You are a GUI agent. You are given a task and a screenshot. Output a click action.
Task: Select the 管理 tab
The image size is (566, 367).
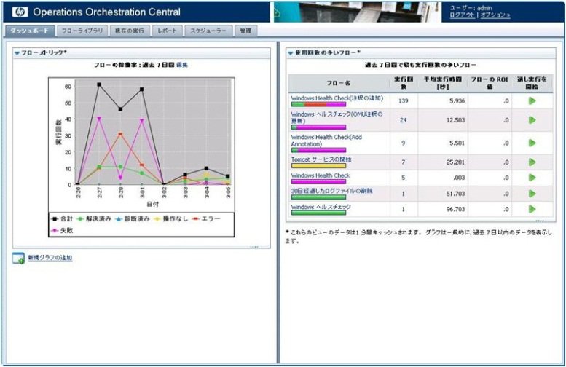pyautogui.click(x=245, y=31)
